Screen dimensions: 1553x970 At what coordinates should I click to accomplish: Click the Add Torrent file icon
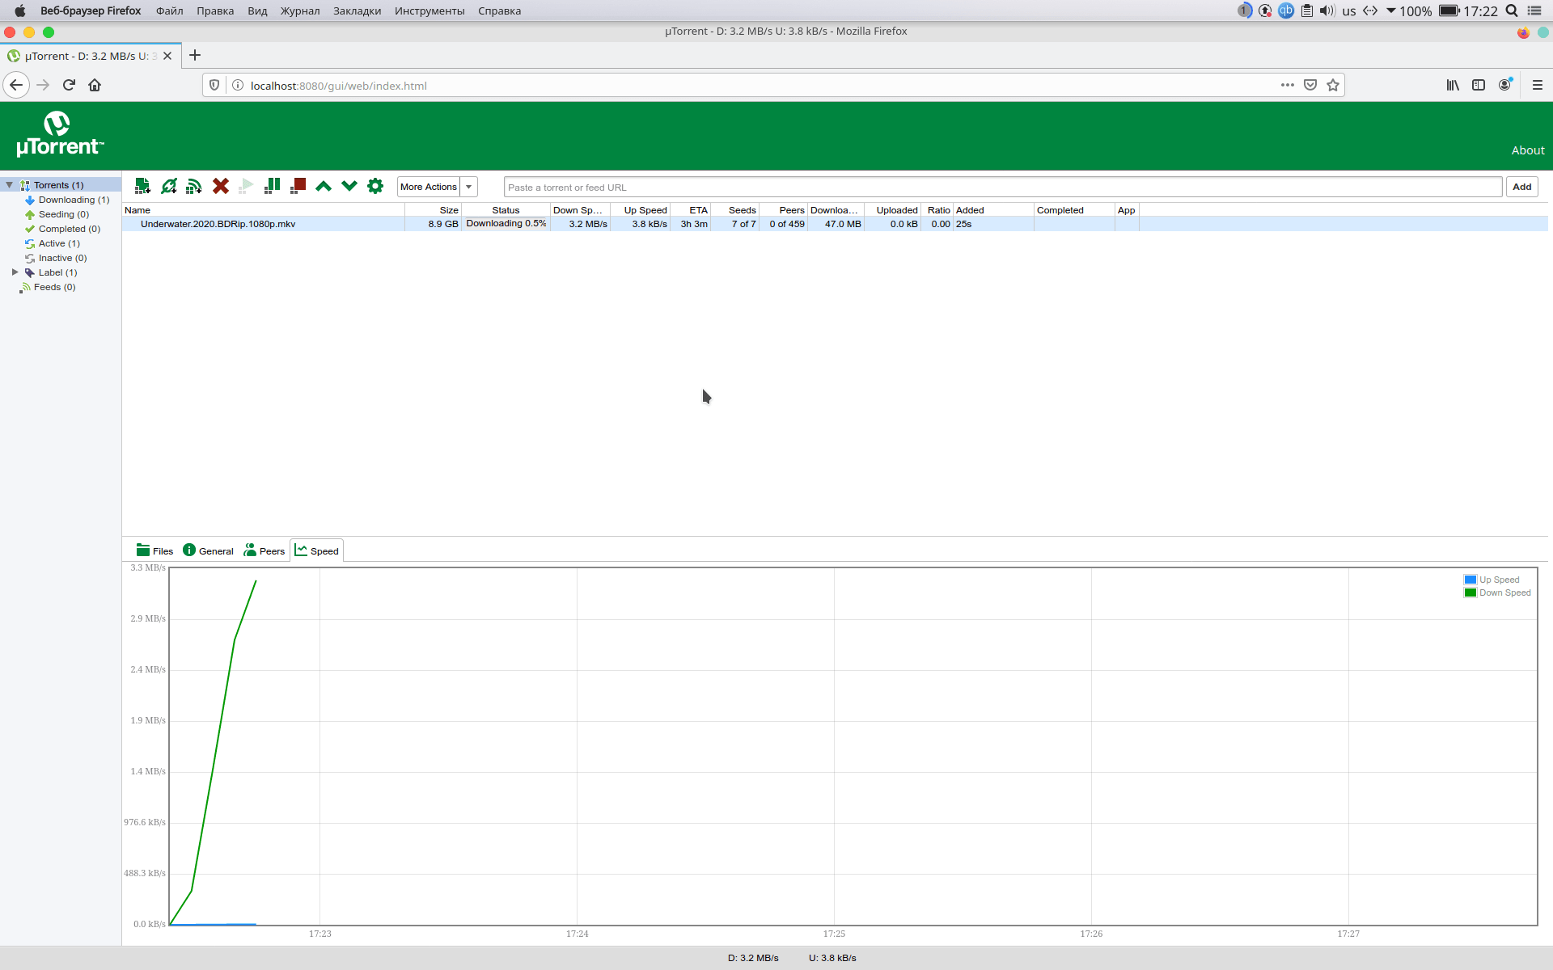(142, 186)
